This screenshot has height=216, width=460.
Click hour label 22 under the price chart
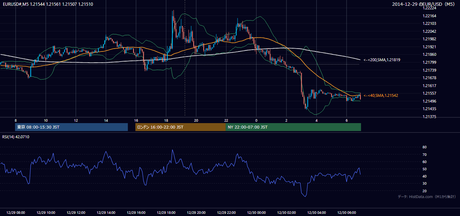pyautogui.click(x=226, y=120)
